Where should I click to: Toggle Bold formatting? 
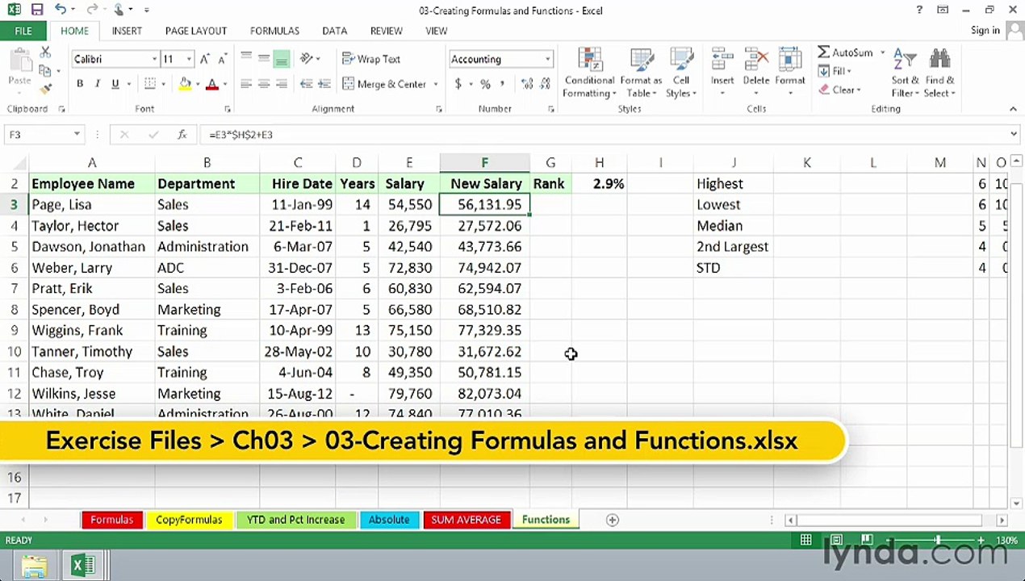click(x=80, y=84)
